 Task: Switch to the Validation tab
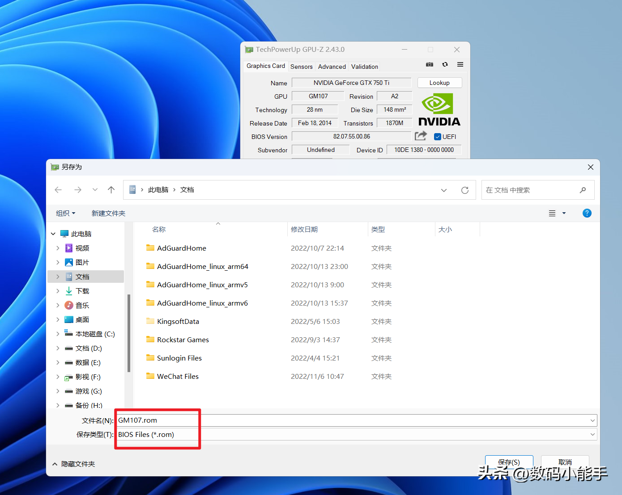(x=364, y=66)
